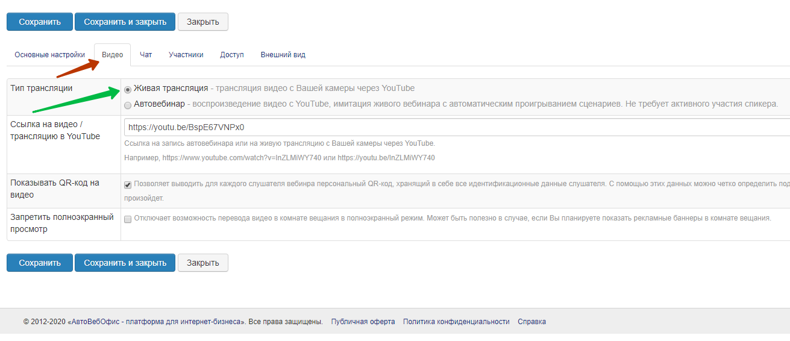Choose the Автовебинар radio option
Image resolution: width=790 pixels, height=341 pixels.
[x=128, y=105]
